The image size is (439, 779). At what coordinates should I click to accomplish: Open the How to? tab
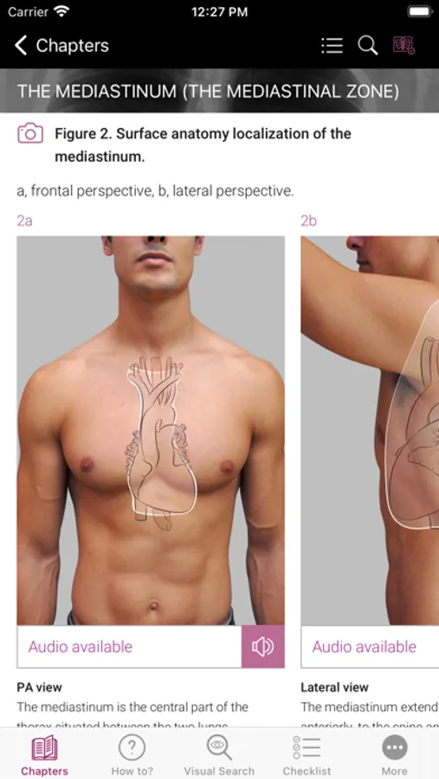(132, 755)
